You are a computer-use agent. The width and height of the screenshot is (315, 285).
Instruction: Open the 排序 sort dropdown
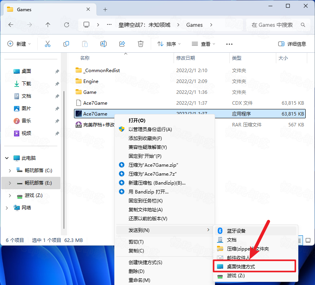(x=169, y=44)
